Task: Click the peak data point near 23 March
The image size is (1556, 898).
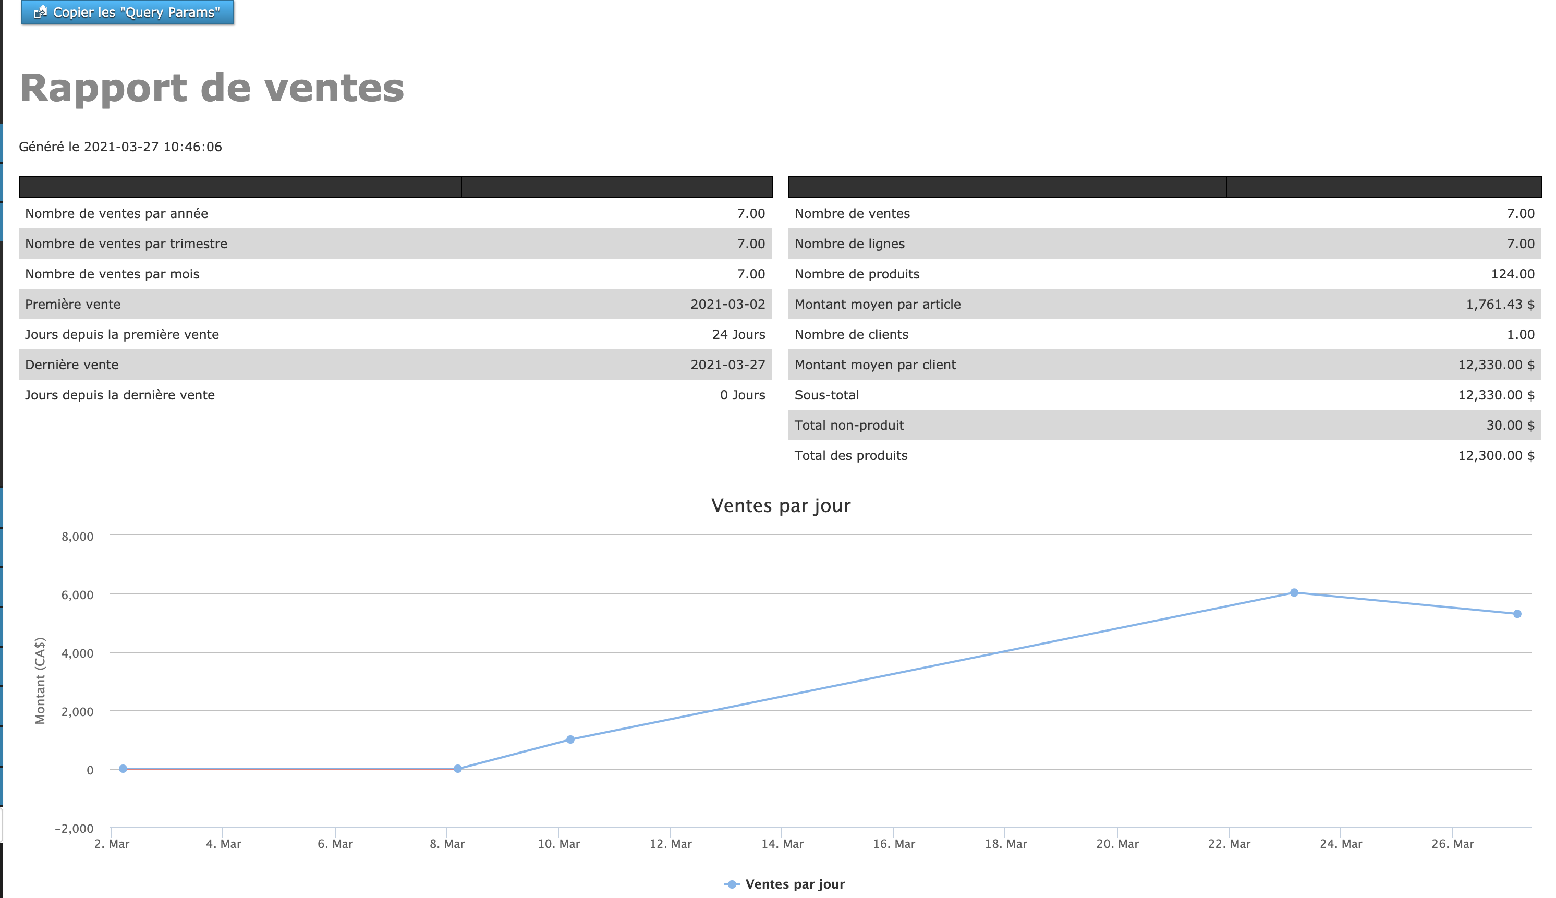Action: (1294, 592)
